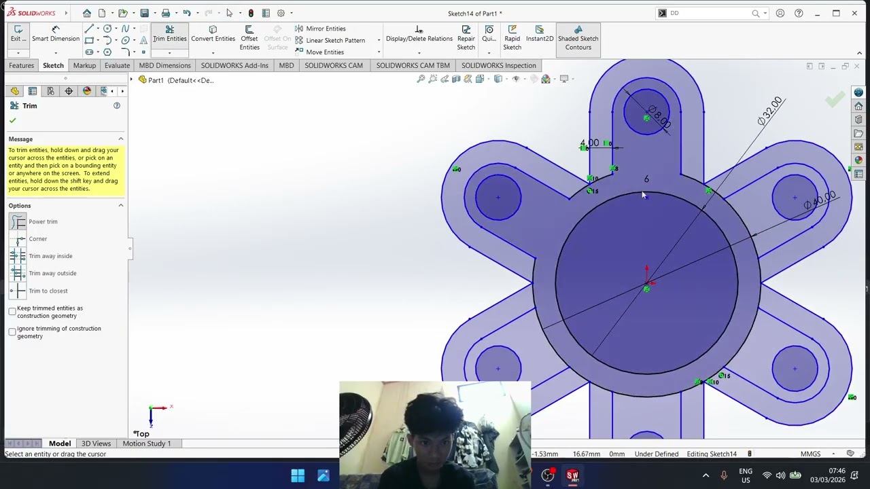Collapse the Message section chevron
The image size is (870, 489).
tap(121, 139)
